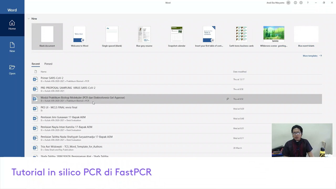This screenshot has width=336, height=189.
Task: Click Word icon of Modul Praktikum row
Action: coord(35,99)
